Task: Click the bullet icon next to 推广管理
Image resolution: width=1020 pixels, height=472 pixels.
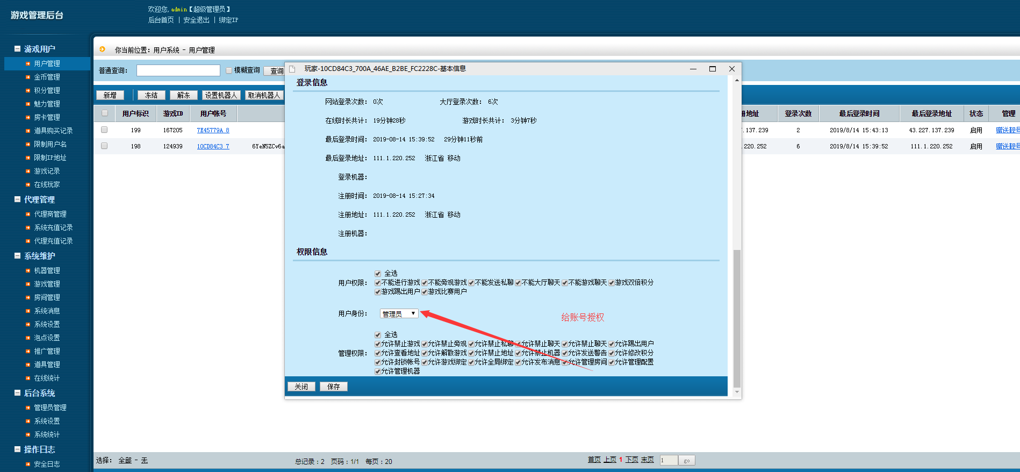Action: point(28,351)
